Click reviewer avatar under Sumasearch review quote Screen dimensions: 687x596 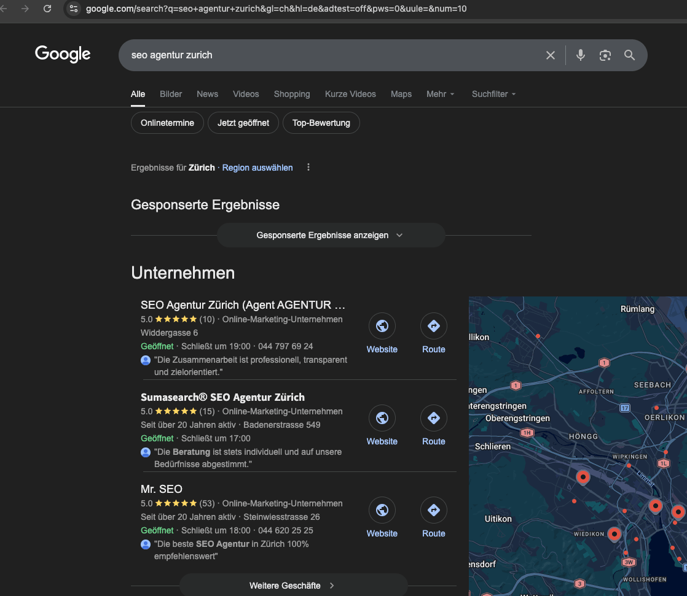[146, 452]
